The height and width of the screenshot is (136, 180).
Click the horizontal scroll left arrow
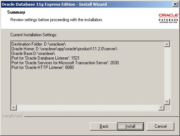coord(14,107)
